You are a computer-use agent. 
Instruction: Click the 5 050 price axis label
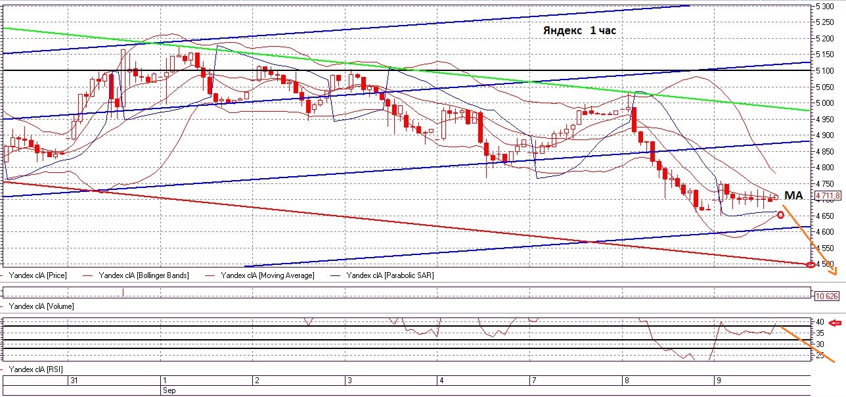(826, 87)
